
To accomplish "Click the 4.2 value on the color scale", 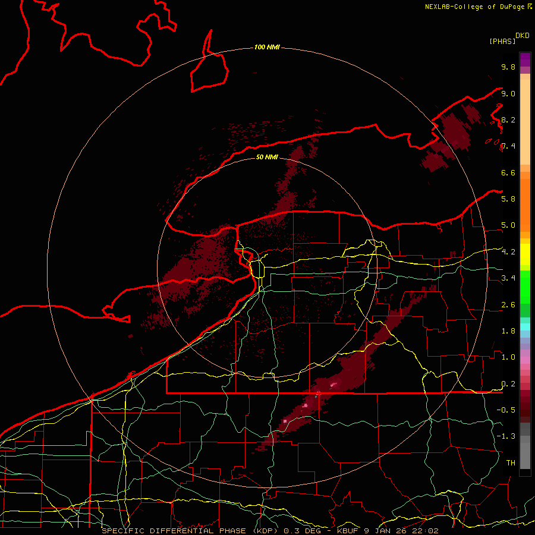I will pyautogui.click(x=508, y=252).
